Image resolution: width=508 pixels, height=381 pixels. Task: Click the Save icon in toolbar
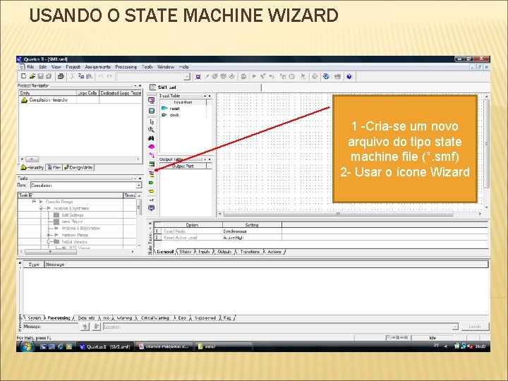40,76
